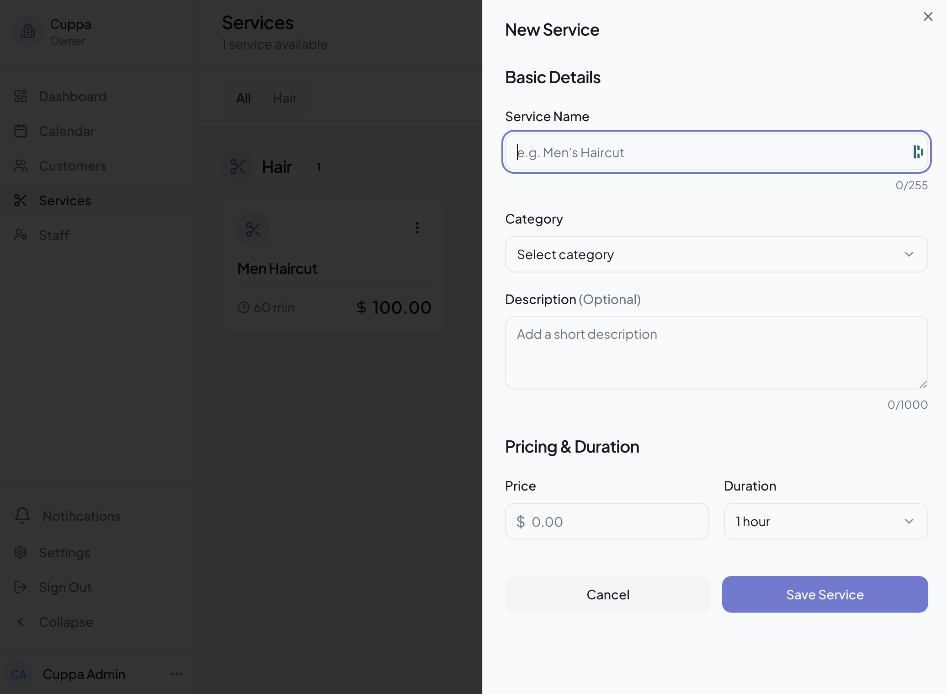Viewport: 947px width, 694px height.
Task: Click the Calendar sidebar icon
Action: pyautogui.click(x=21, y=131)
